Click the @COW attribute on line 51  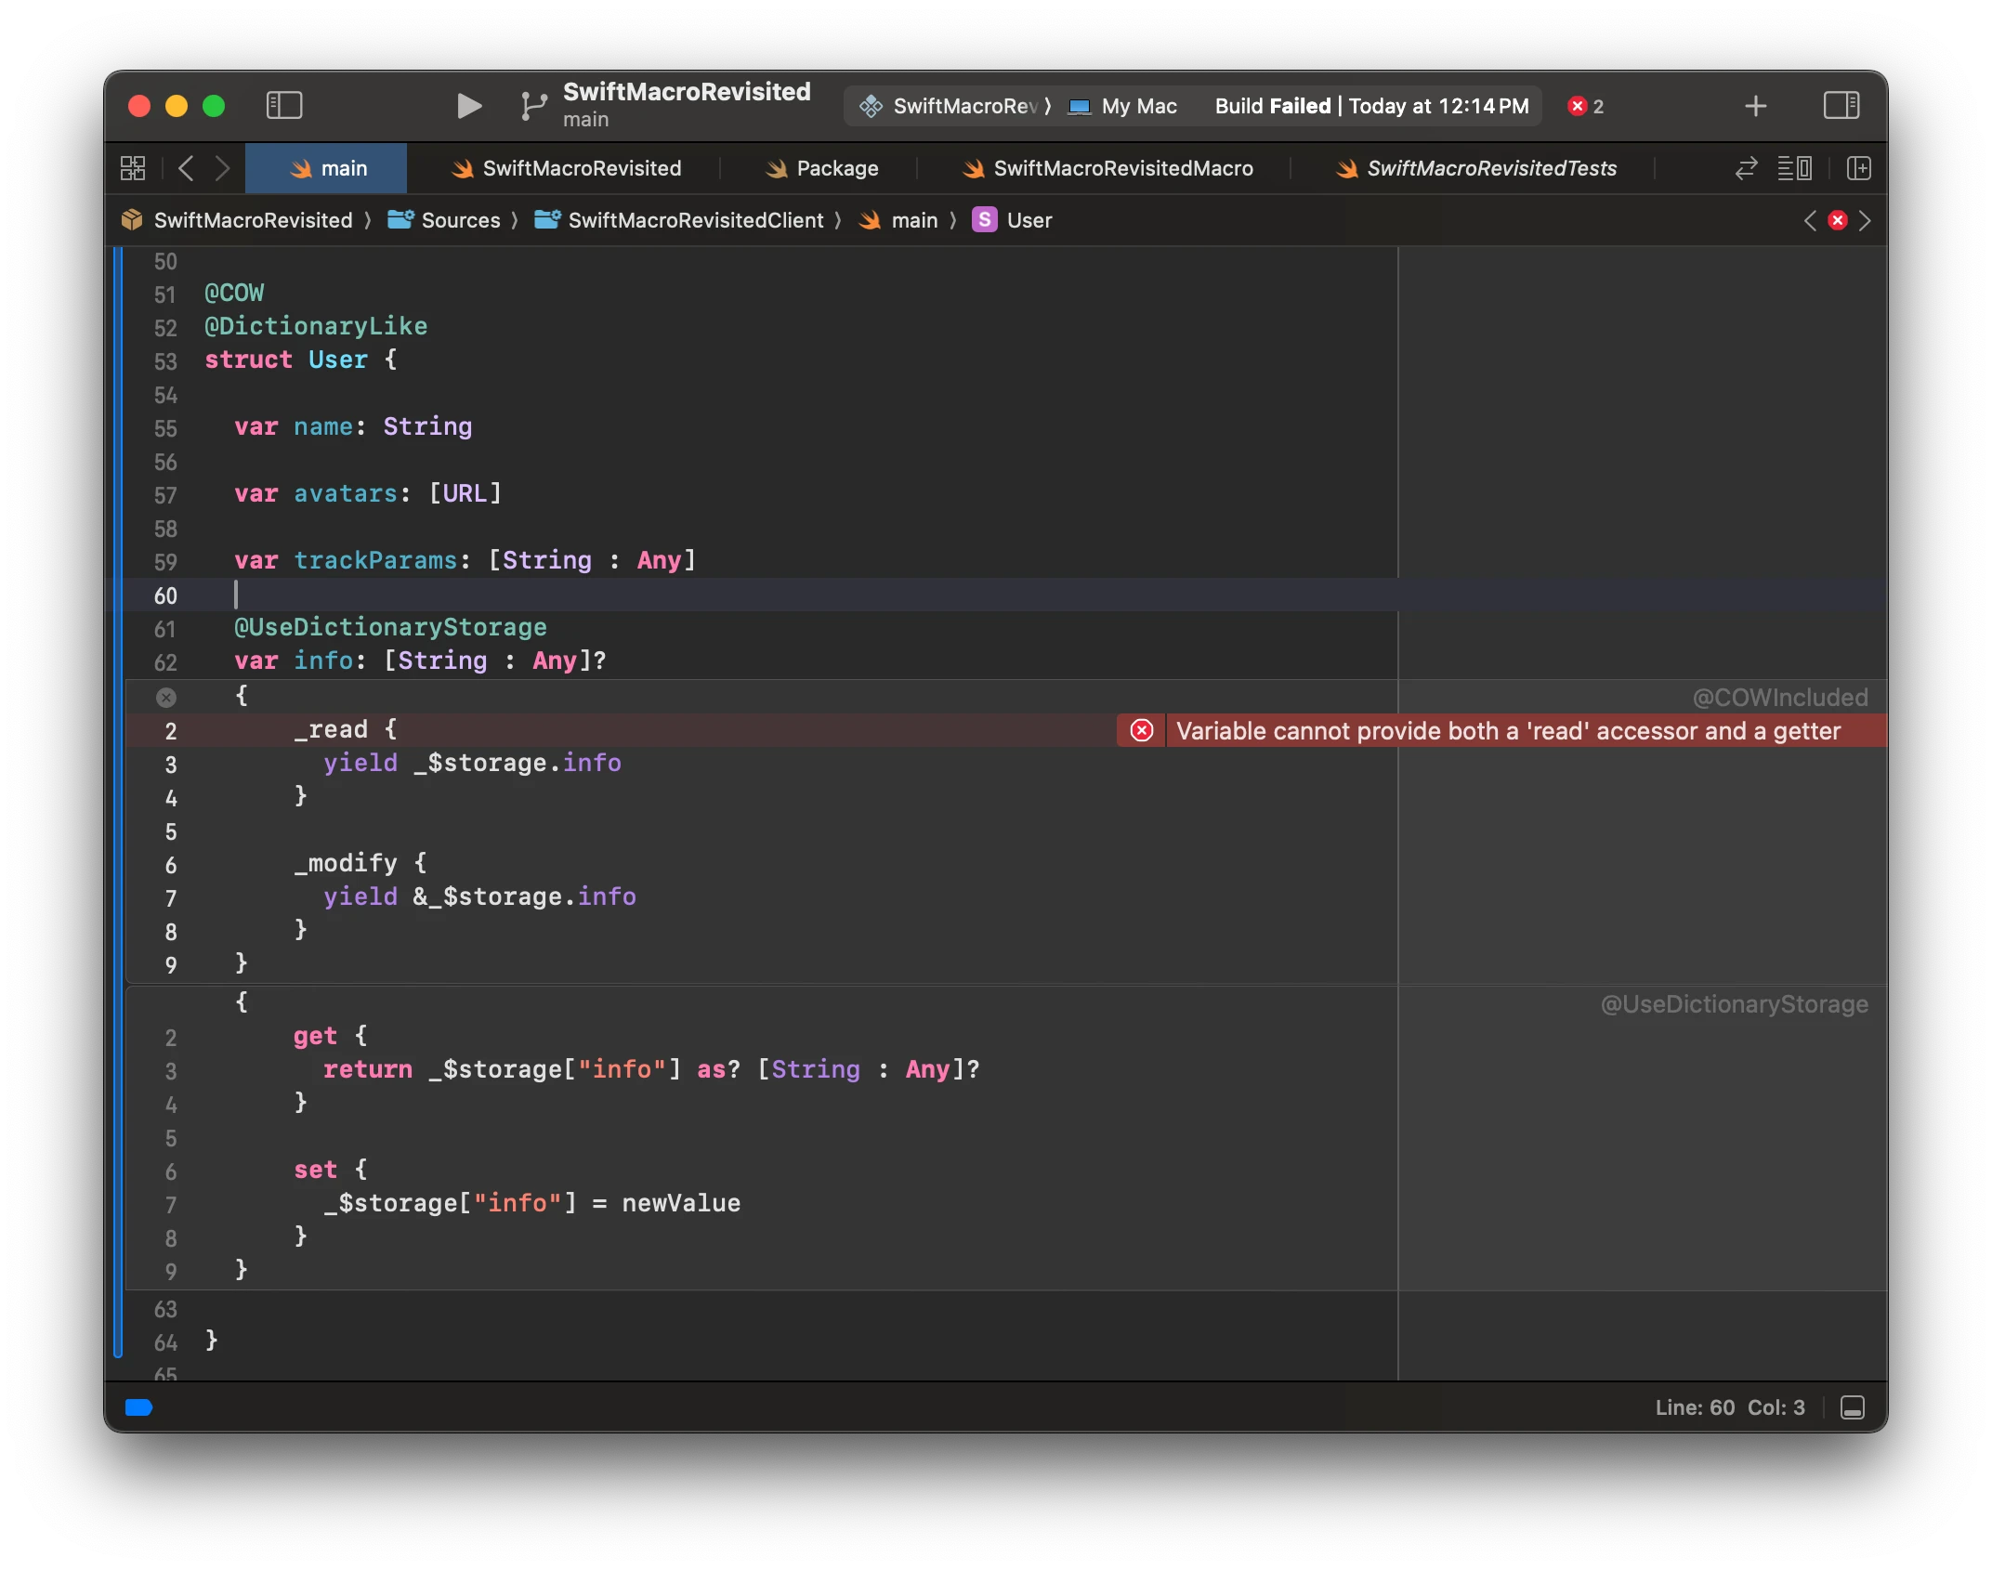[234, 293]
